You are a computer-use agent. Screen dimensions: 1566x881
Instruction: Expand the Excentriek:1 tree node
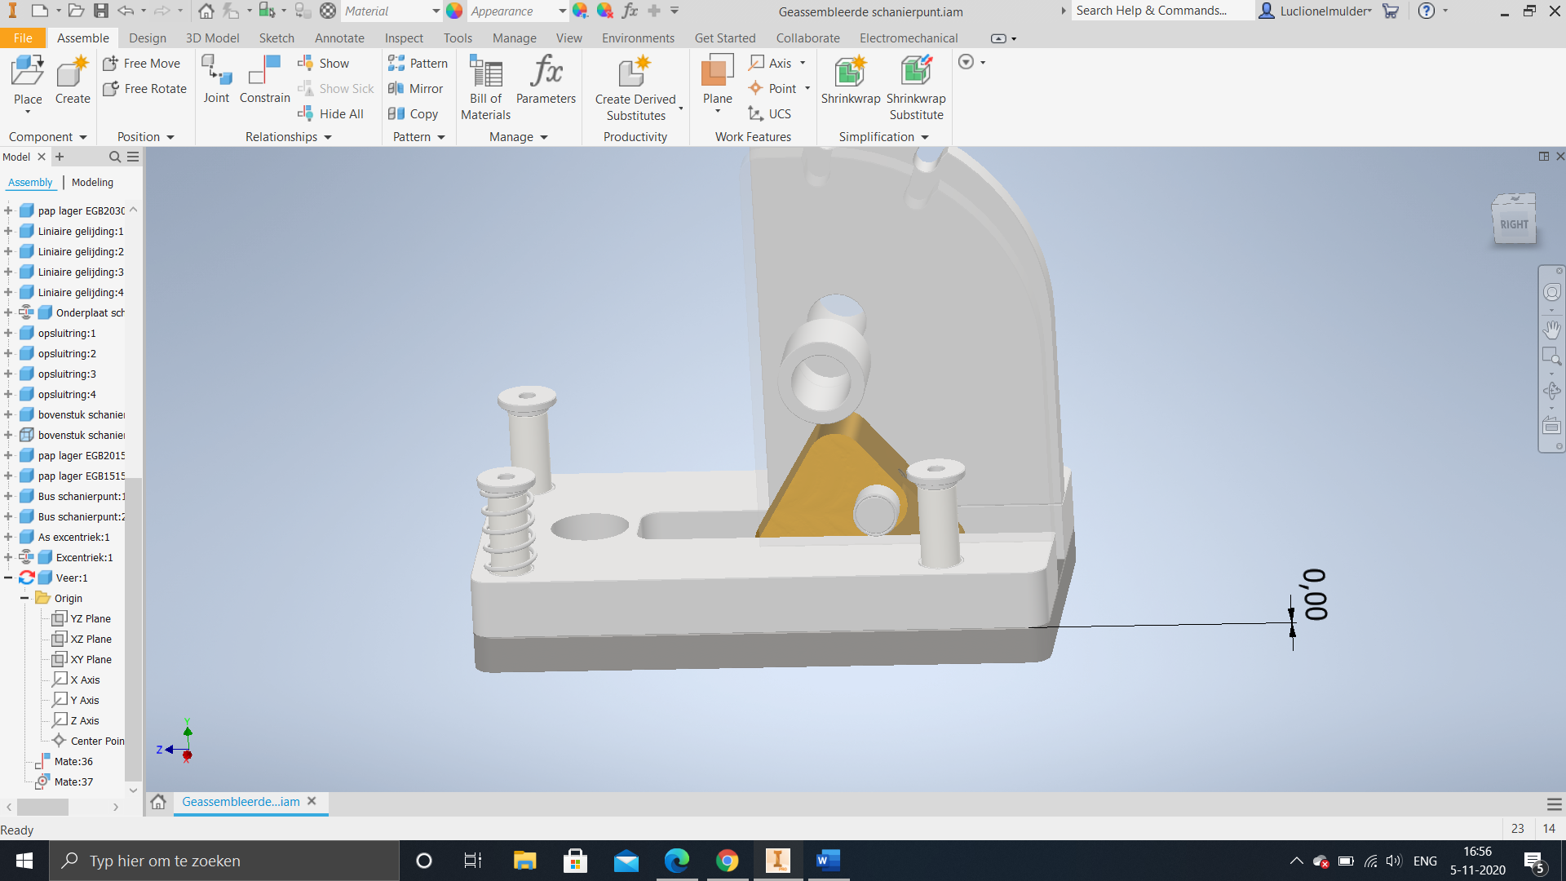tap(8, 557)
